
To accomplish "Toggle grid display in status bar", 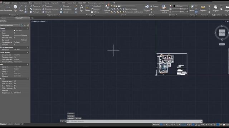I will click(161, 124).
